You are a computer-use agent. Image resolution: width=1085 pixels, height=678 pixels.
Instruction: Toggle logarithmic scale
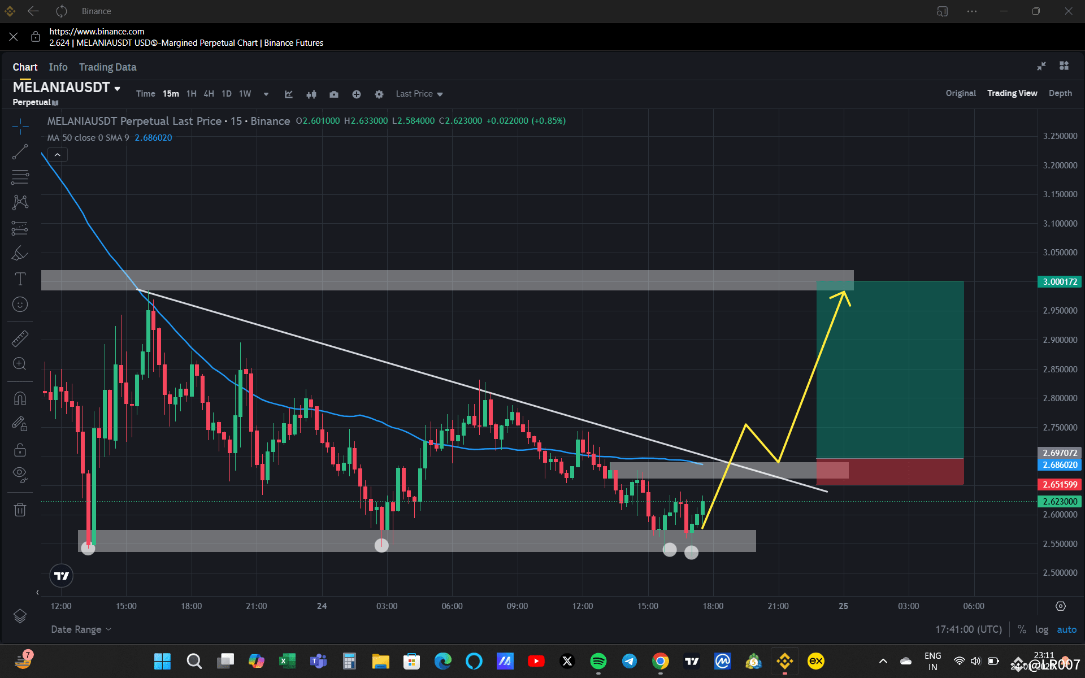point(1041,629)
